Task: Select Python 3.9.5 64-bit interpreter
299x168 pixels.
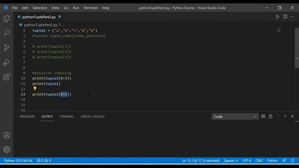Action: pos(18,161)
